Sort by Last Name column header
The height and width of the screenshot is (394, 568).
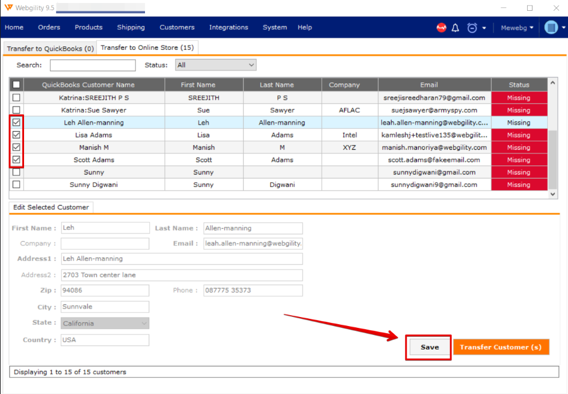[x=283, y=85]
